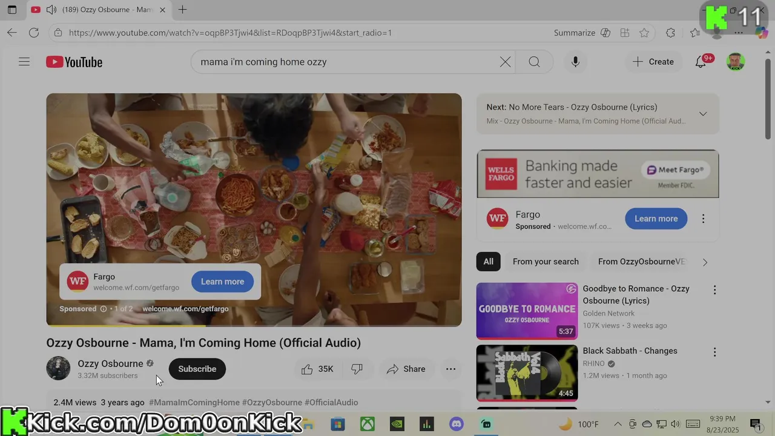Open Xbox app from taskbar
The image size is (775, 436).
click(x=368, y=424)
